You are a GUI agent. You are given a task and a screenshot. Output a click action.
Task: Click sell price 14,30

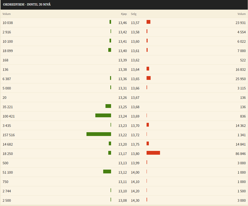click(x=135, y=200)
